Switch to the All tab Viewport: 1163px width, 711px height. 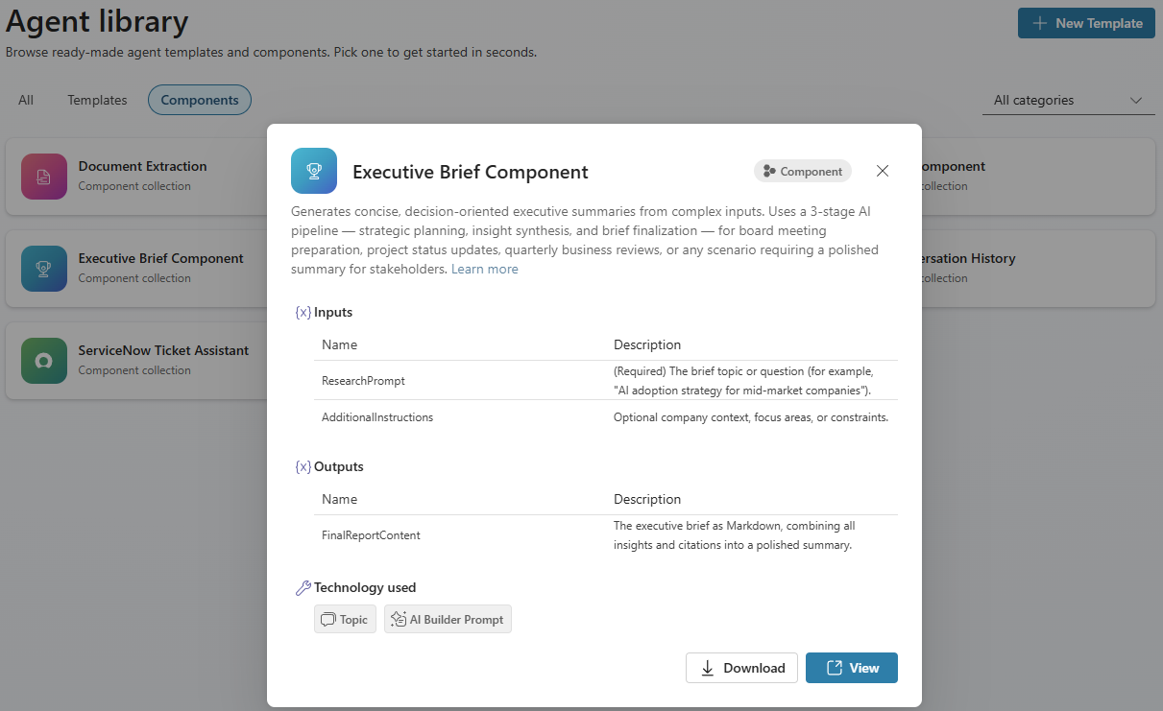coord(26,100)
